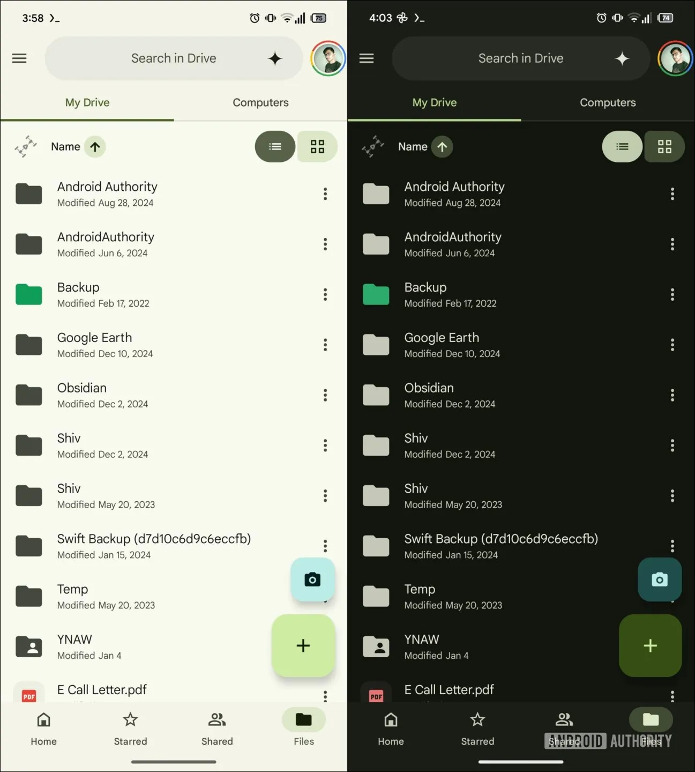Click the green Backup folder icon, light screen
The height and width of the screenshot is (772, 695).
(29, 294)
